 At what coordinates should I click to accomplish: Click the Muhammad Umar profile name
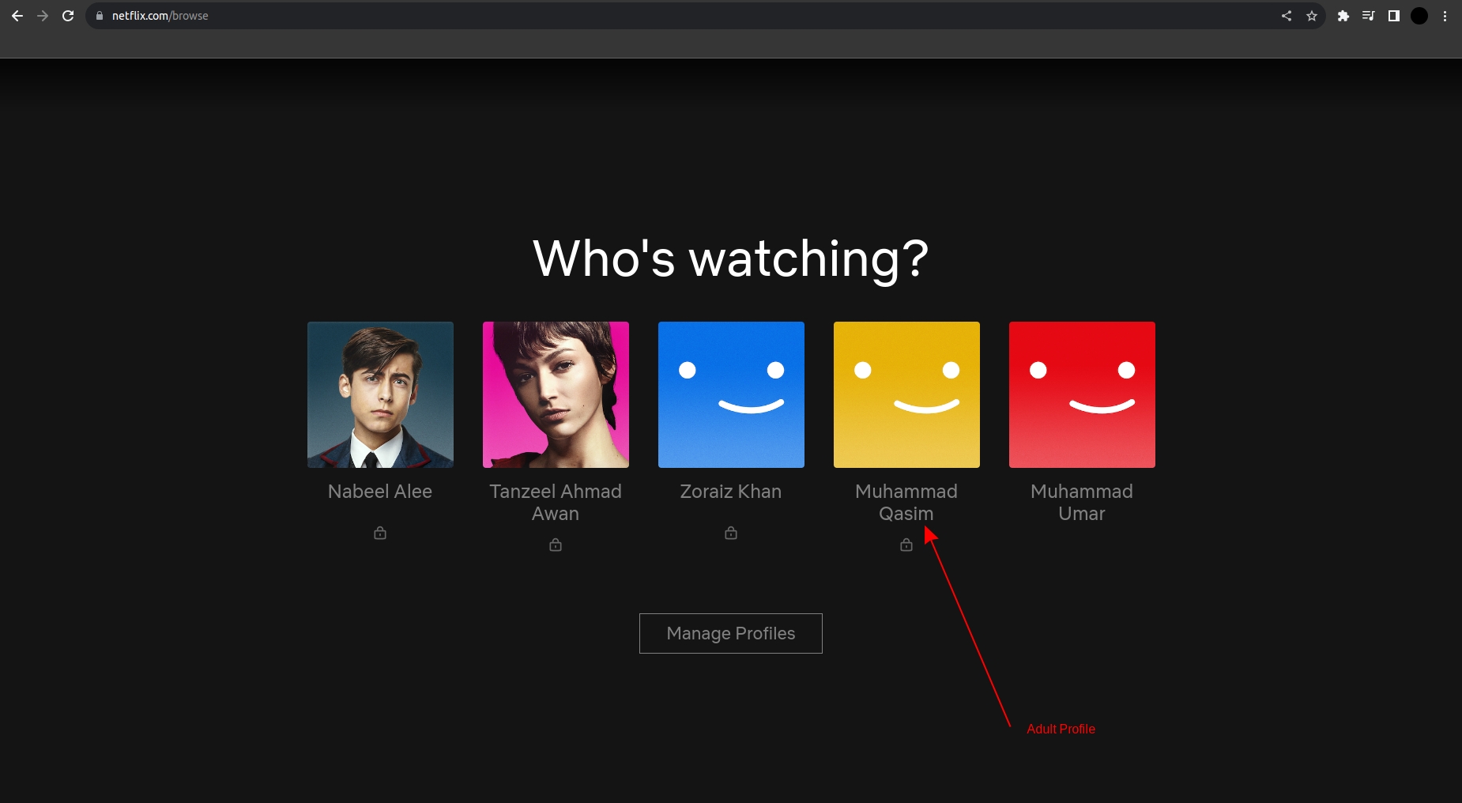coord(1082,503)
